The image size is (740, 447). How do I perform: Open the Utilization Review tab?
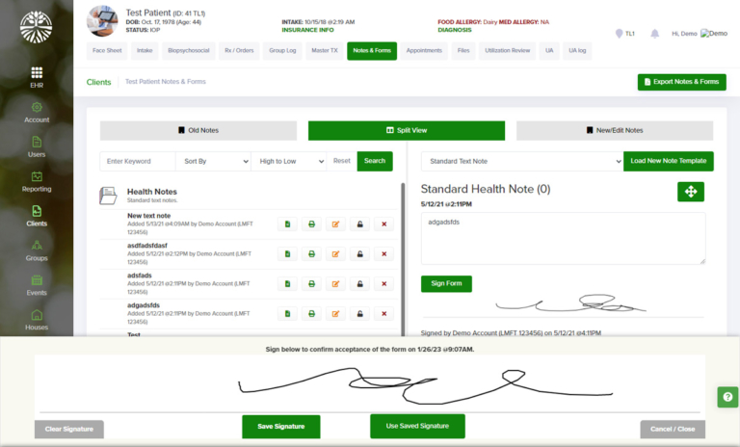[x=508, y=50]
